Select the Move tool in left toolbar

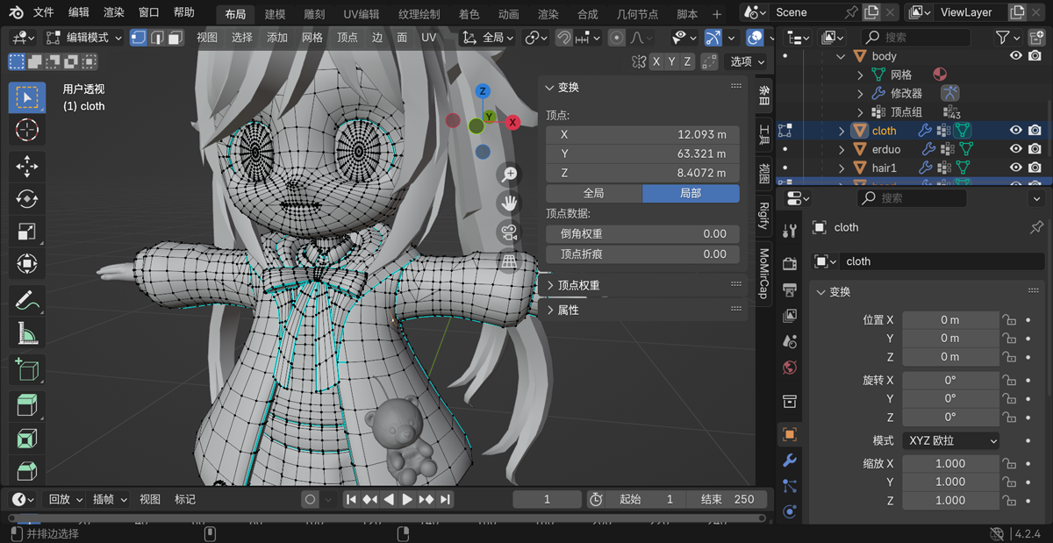pos(27,166)
